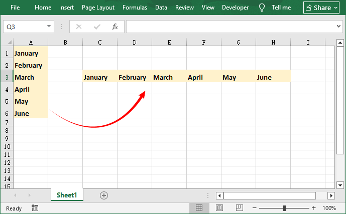Open the Name Box dropdown
This screenshot has height=214, width=346.
pyautogui.click(x=49, y=27)
